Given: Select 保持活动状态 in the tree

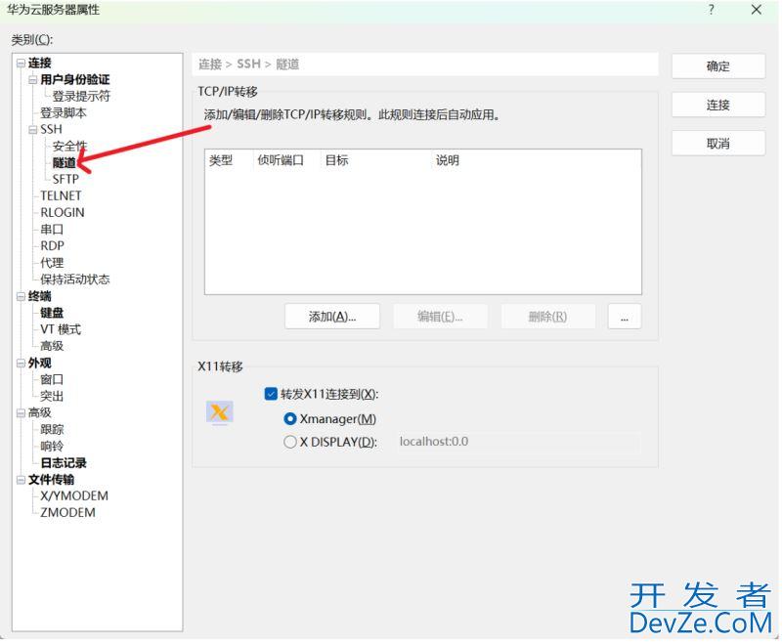Looking at the screenshot, I should pyautogui.click(x=75, y=279).
